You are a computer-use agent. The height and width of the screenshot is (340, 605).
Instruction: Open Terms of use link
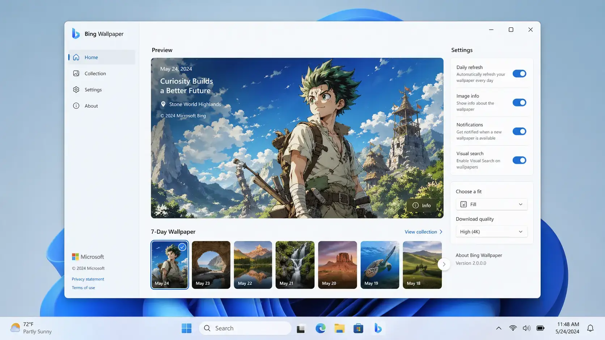83,288
